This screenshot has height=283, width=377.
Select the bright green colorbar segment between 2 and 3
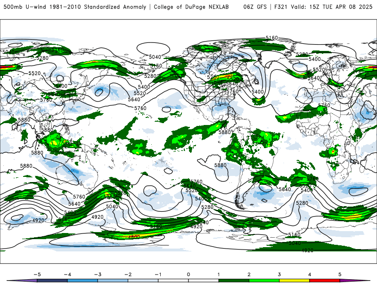pyautogui.click(x=264, y=281)
